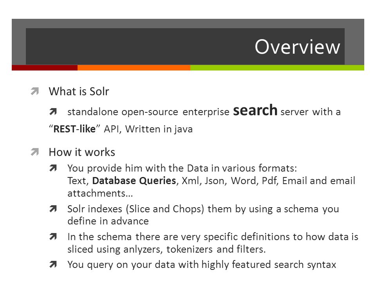Click the How it works heading
376x282 pixels.
(82, 152)
